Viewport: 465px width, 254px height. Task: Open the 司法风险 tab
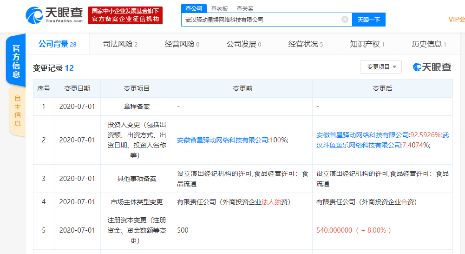(120, 44)
